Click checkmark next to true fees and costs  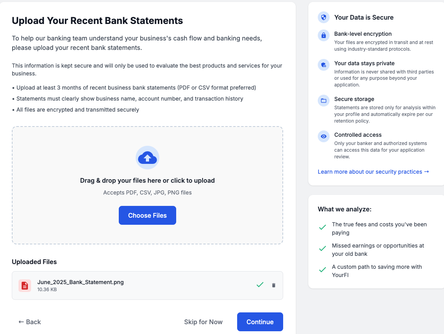click(322, 227)
